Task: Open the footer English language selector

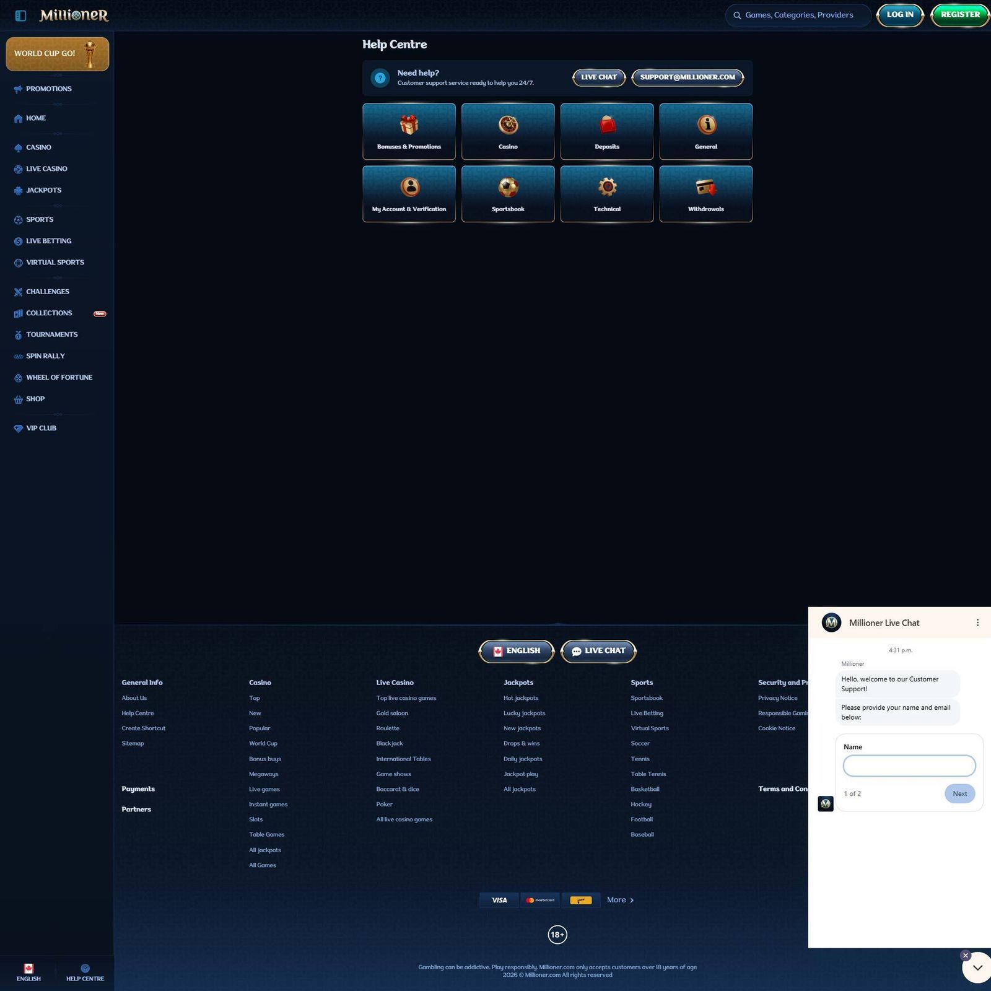Action: pyautogui.click(x=517, y=651)
